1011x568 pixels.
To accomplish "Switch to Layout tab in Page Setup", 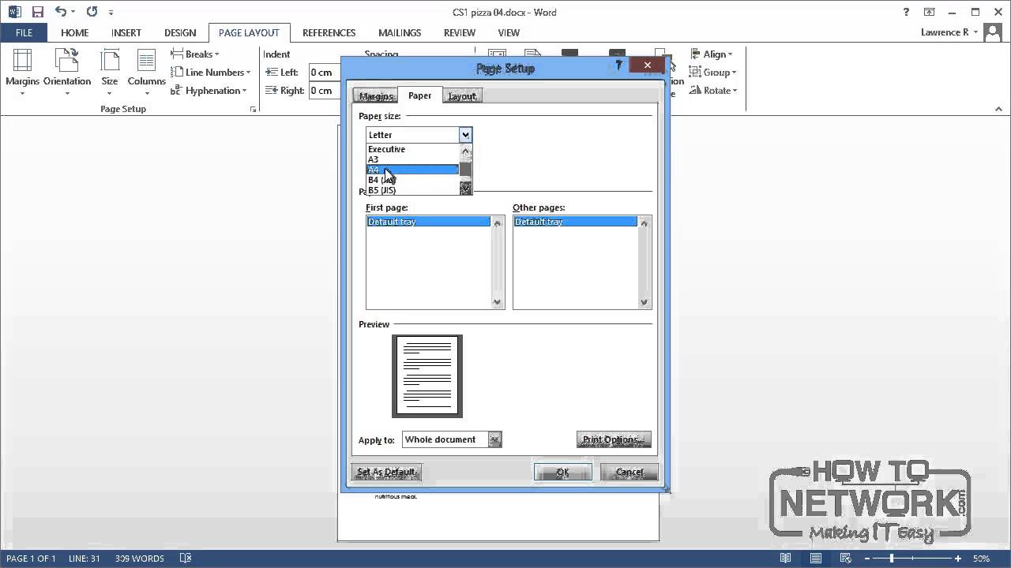I will (x=462, y=96).
